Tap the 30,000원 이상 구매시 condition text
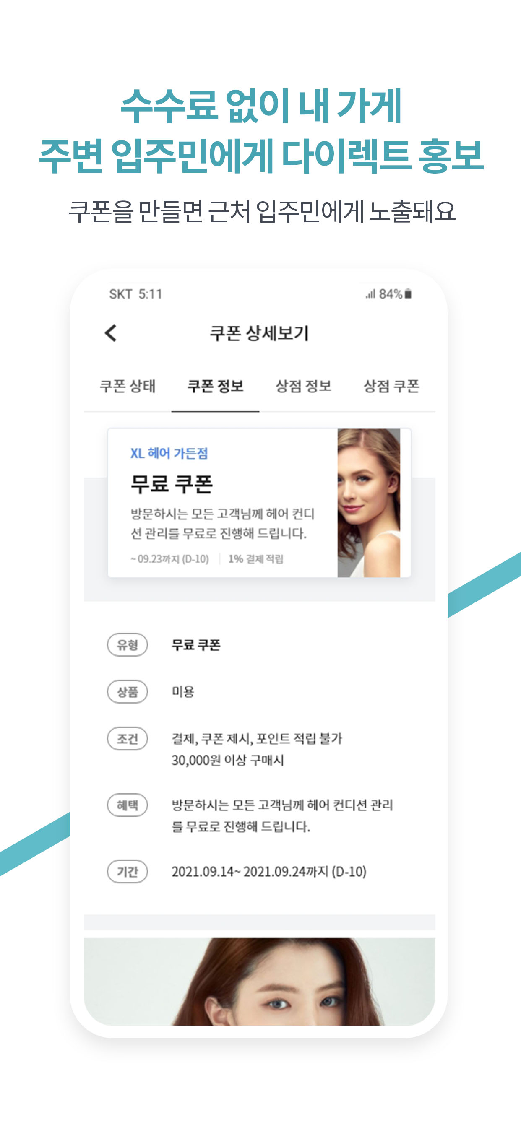Screen dimensions: 521x1127 point(228,761)
